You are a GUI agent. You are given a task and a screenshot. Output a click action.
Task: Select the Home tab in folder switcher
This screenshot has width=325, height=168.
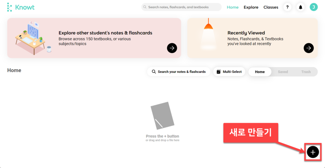(260, 72)
